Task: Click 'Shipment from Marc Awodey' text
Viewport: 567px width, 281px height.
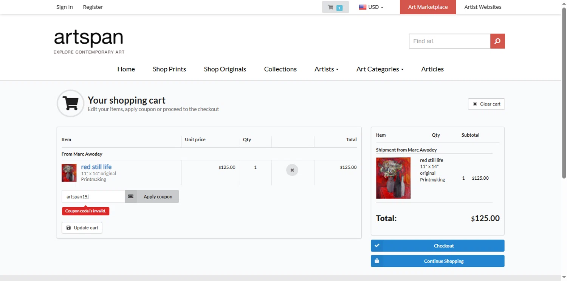Action: [x=406, y=150]
